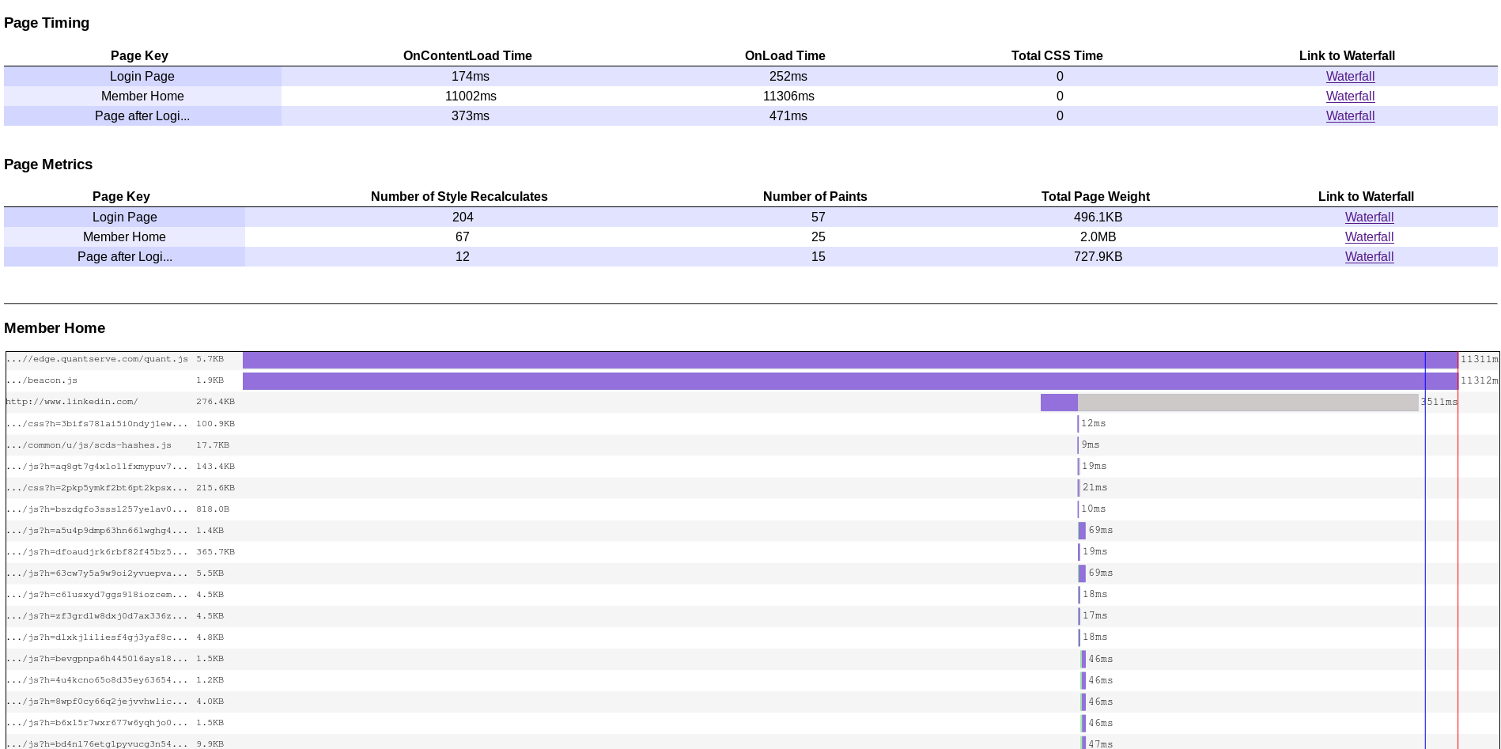Select the js?h=bevgpnpa6h445016ays18 row label
This screenshot has height=749, width=1501.
[x=97, y=659]
